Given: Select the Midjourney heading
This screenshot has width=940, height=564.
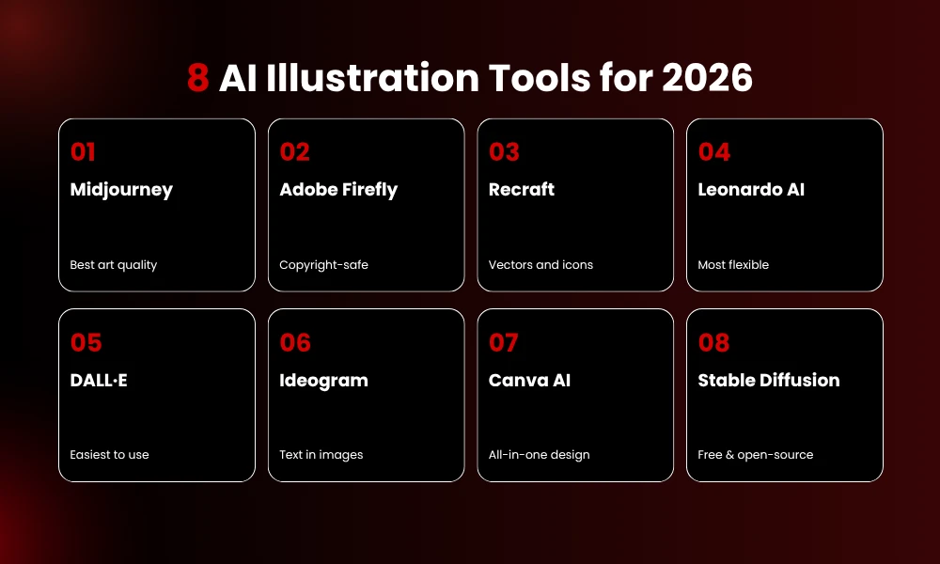Looking at the screenshot, I should pyautogui.click(x=121, y=190).
